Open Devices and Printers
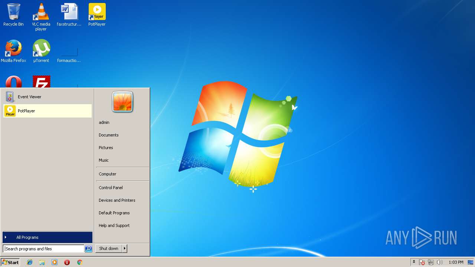 point(122,200)
